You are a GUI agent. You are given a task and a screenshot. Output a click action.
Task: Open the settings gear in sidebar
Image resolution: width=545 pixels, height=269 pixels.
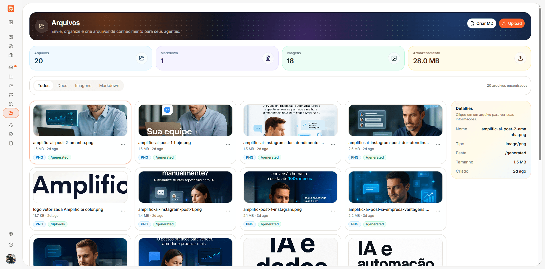11,234
